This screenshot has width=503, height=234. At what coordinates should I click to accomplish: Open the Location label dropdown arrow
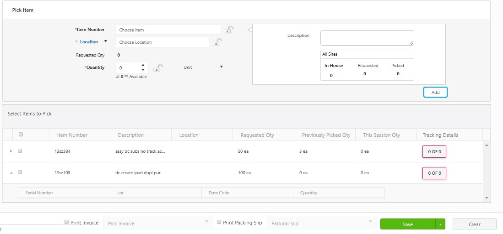pyautogui.click(x=106, y=42)
